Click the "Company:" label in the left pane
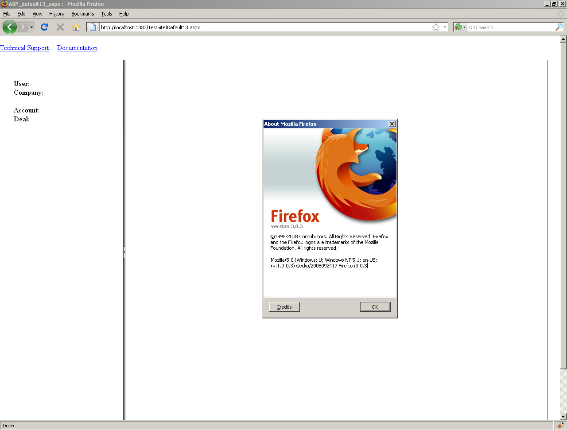567x430 pixels. pyautogui.click(x=28, y=93)
